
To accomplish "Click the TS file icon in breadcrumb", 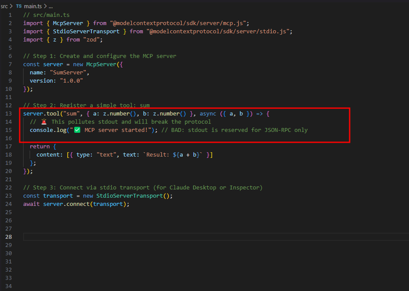I will pos(19,6).
